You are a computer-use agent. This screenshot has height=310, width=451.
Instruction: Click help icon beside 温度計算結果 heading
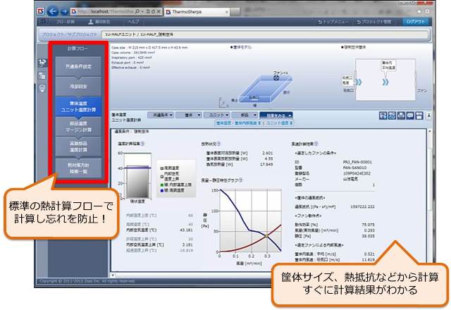[x=142, y=144]
